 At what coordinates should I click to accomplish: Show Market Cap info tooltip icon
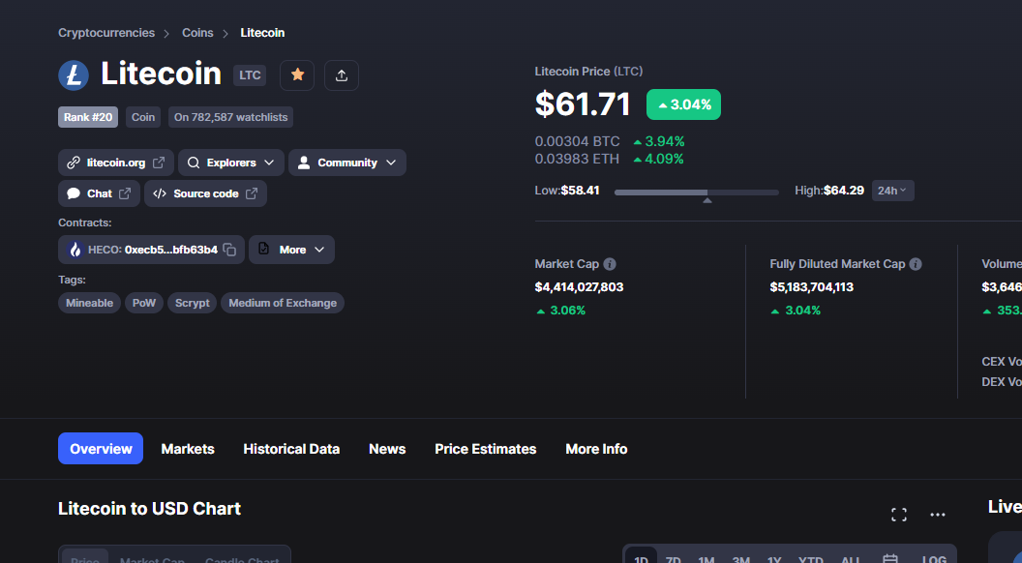point(610,264)
